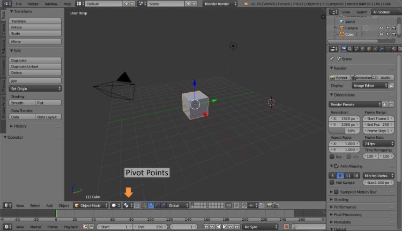Open the top bar Render menu
The image size is (402, 231).
[x=33, y=4]
